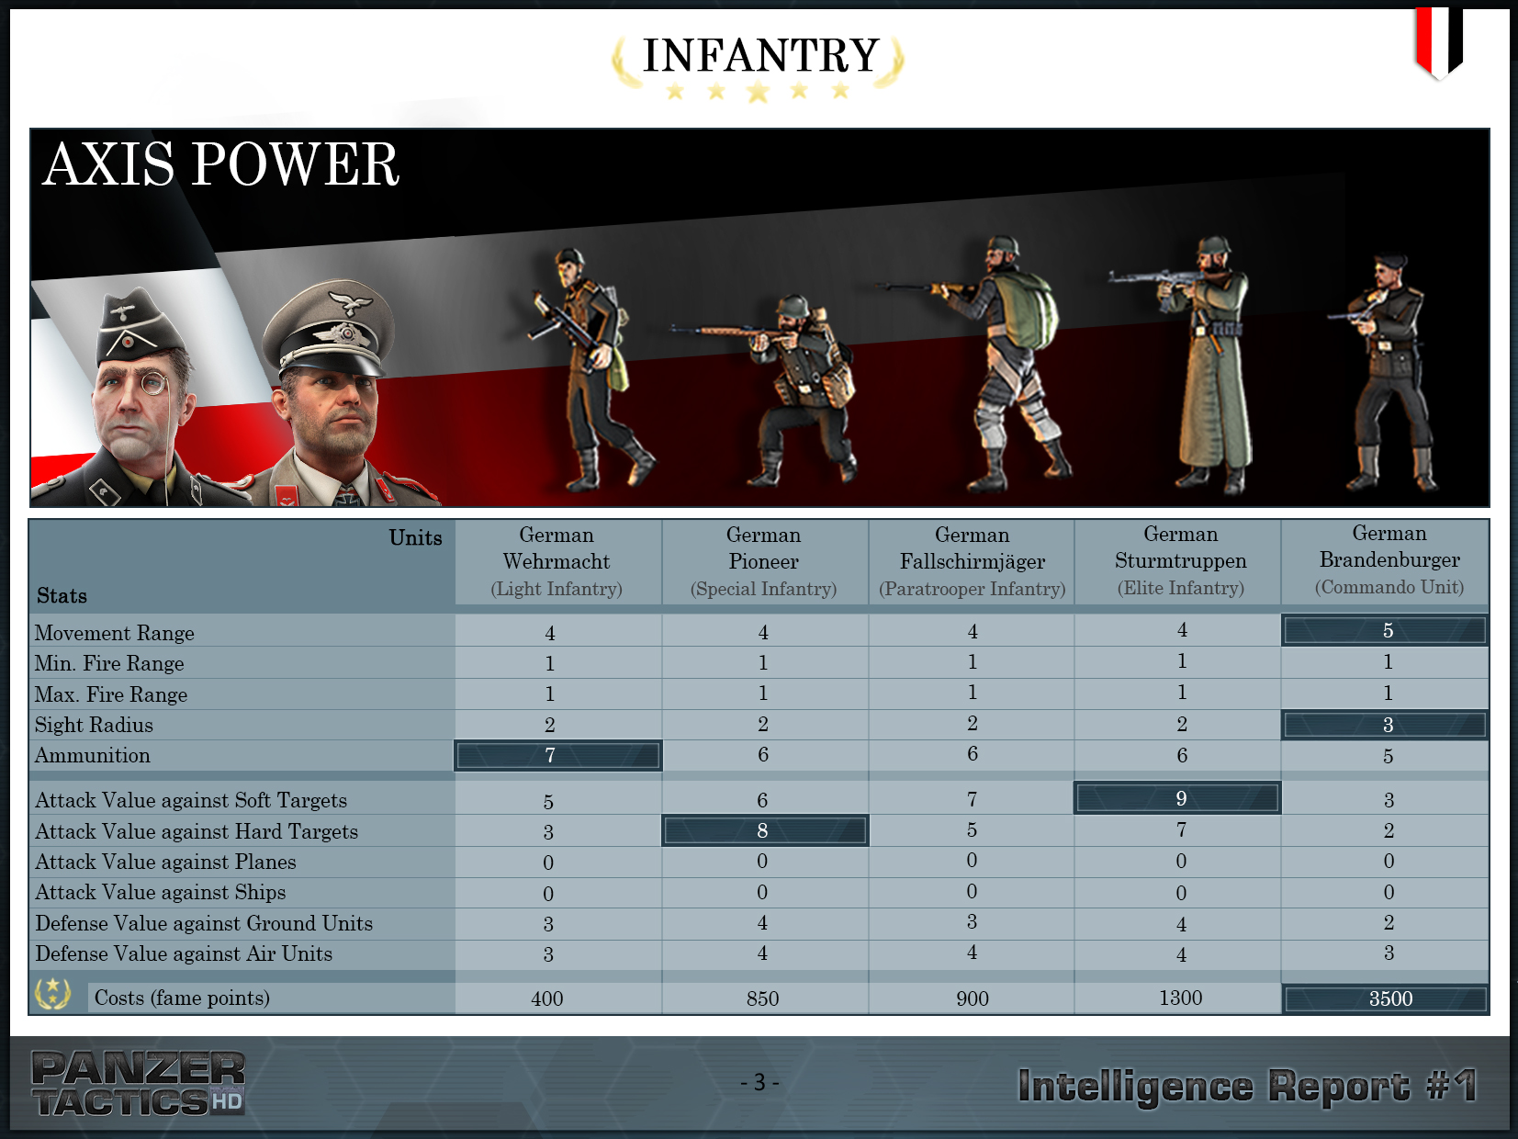1518x1139 pixels.
Task: Click the page number - 3 -
Action: pos(759,1083)
